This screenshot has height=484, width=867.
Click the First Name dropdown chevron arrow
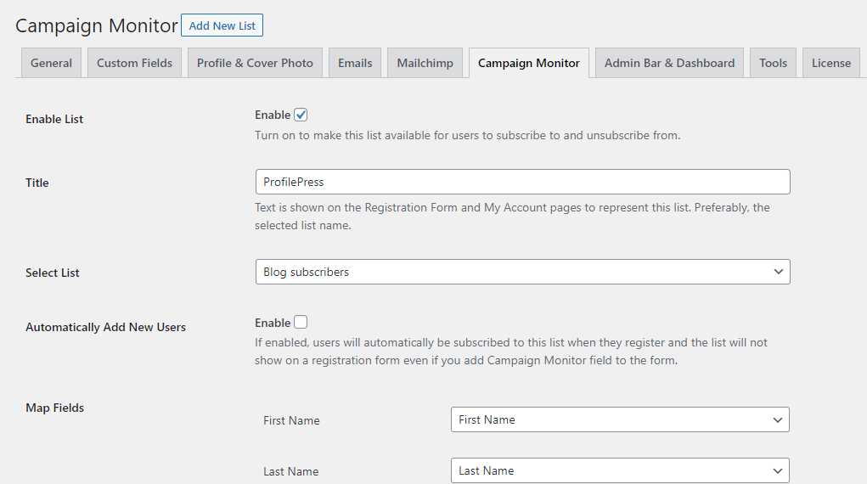(778, 419)
